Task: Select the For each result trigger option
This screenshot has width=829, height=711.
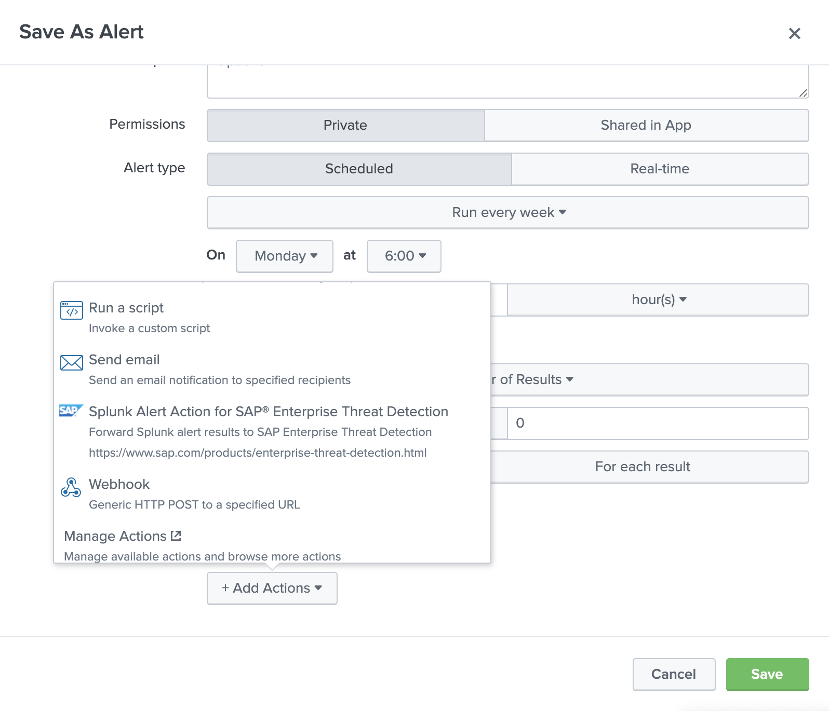Action: coord(643,467)
